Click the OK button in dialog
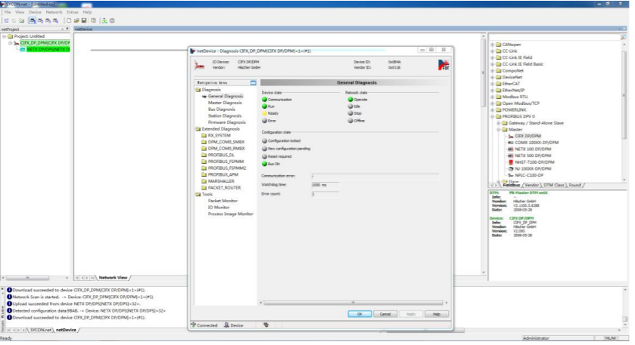The height and width of the screenshot is (345, 635). 360,314
